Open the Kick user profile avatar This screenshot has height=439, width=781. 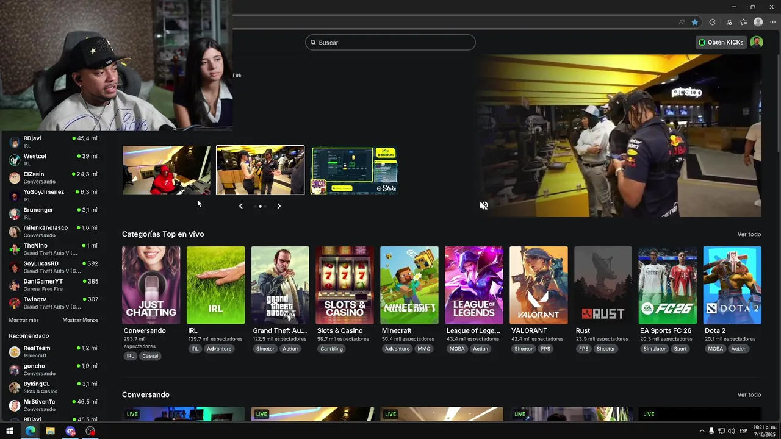757,42
